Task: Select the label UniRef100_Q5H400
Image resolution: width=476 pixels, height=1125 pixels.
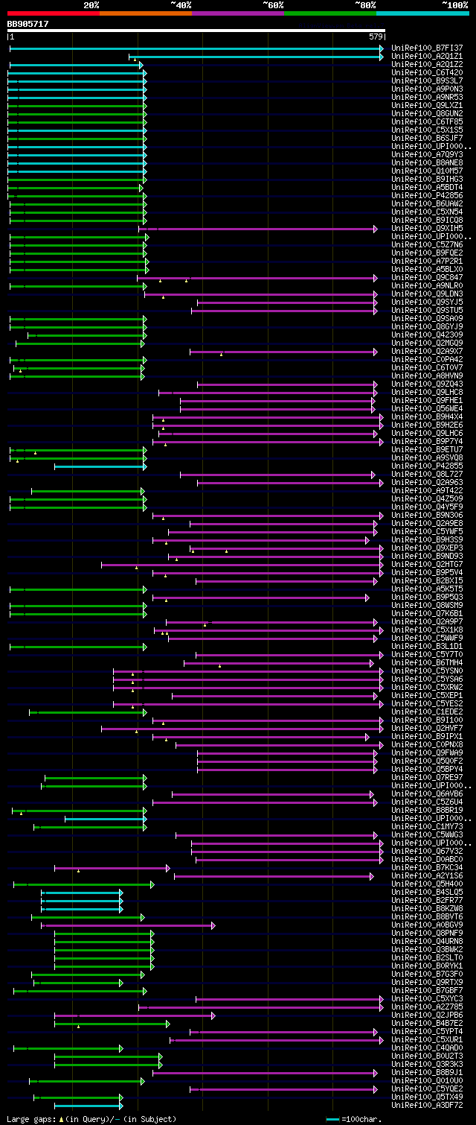Action: point(427,884)
